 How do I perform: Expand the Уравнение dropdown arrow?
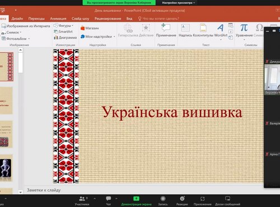244,40
